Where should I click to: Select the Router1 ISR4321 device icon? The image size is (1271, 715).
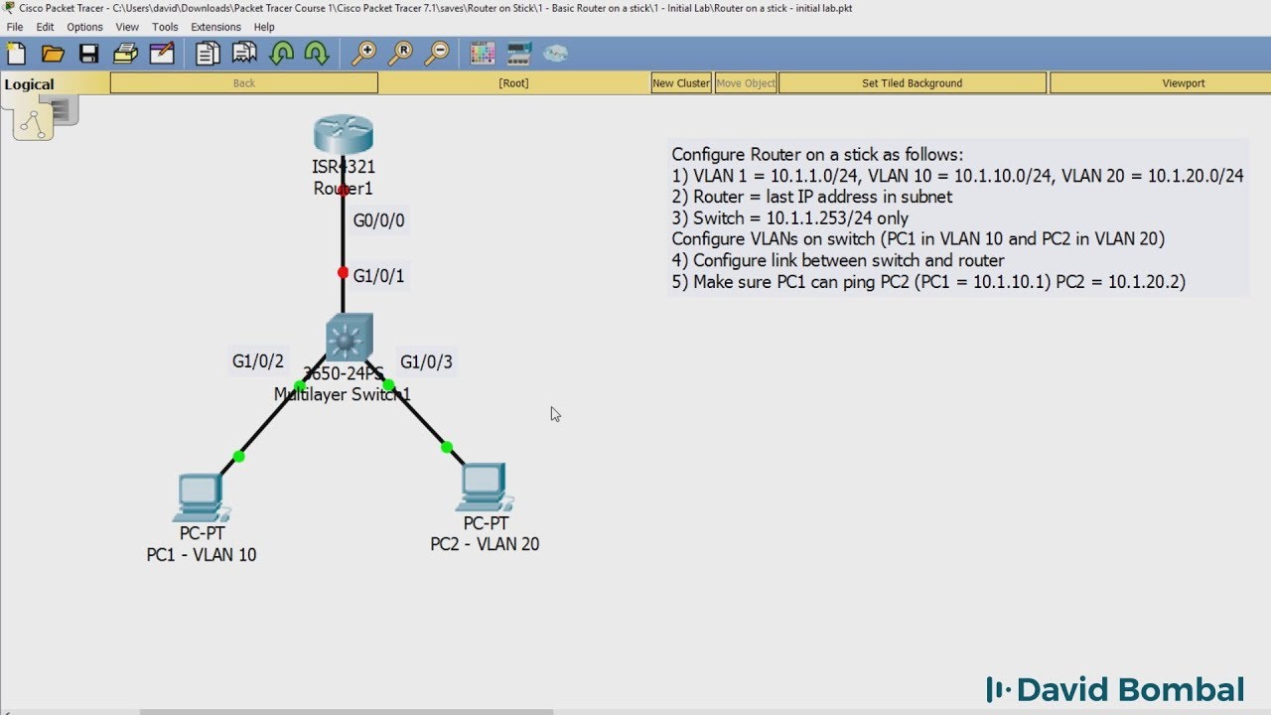(343, 135)
